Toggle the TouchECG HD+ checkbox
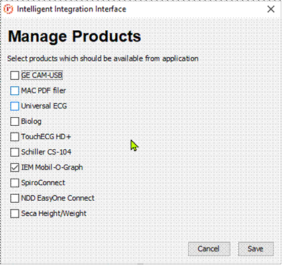 click(x=15, y=137)
